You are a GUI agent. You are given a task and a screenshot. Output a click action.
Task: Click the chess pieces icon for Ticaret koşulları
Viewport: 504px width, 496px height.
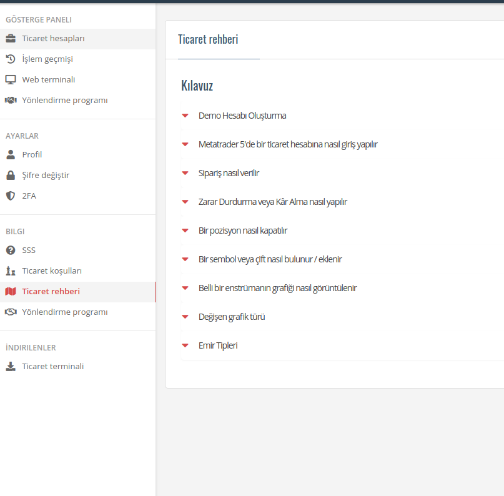click(x=11, y=270)
